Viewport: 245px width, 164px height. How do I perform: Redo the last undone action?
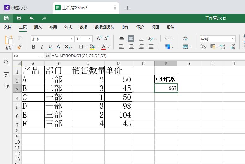(x=44, y=18)
